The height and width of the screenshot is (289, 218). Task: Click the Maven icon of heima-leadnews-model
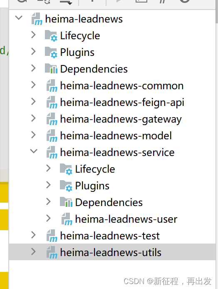tap(52, 136)
